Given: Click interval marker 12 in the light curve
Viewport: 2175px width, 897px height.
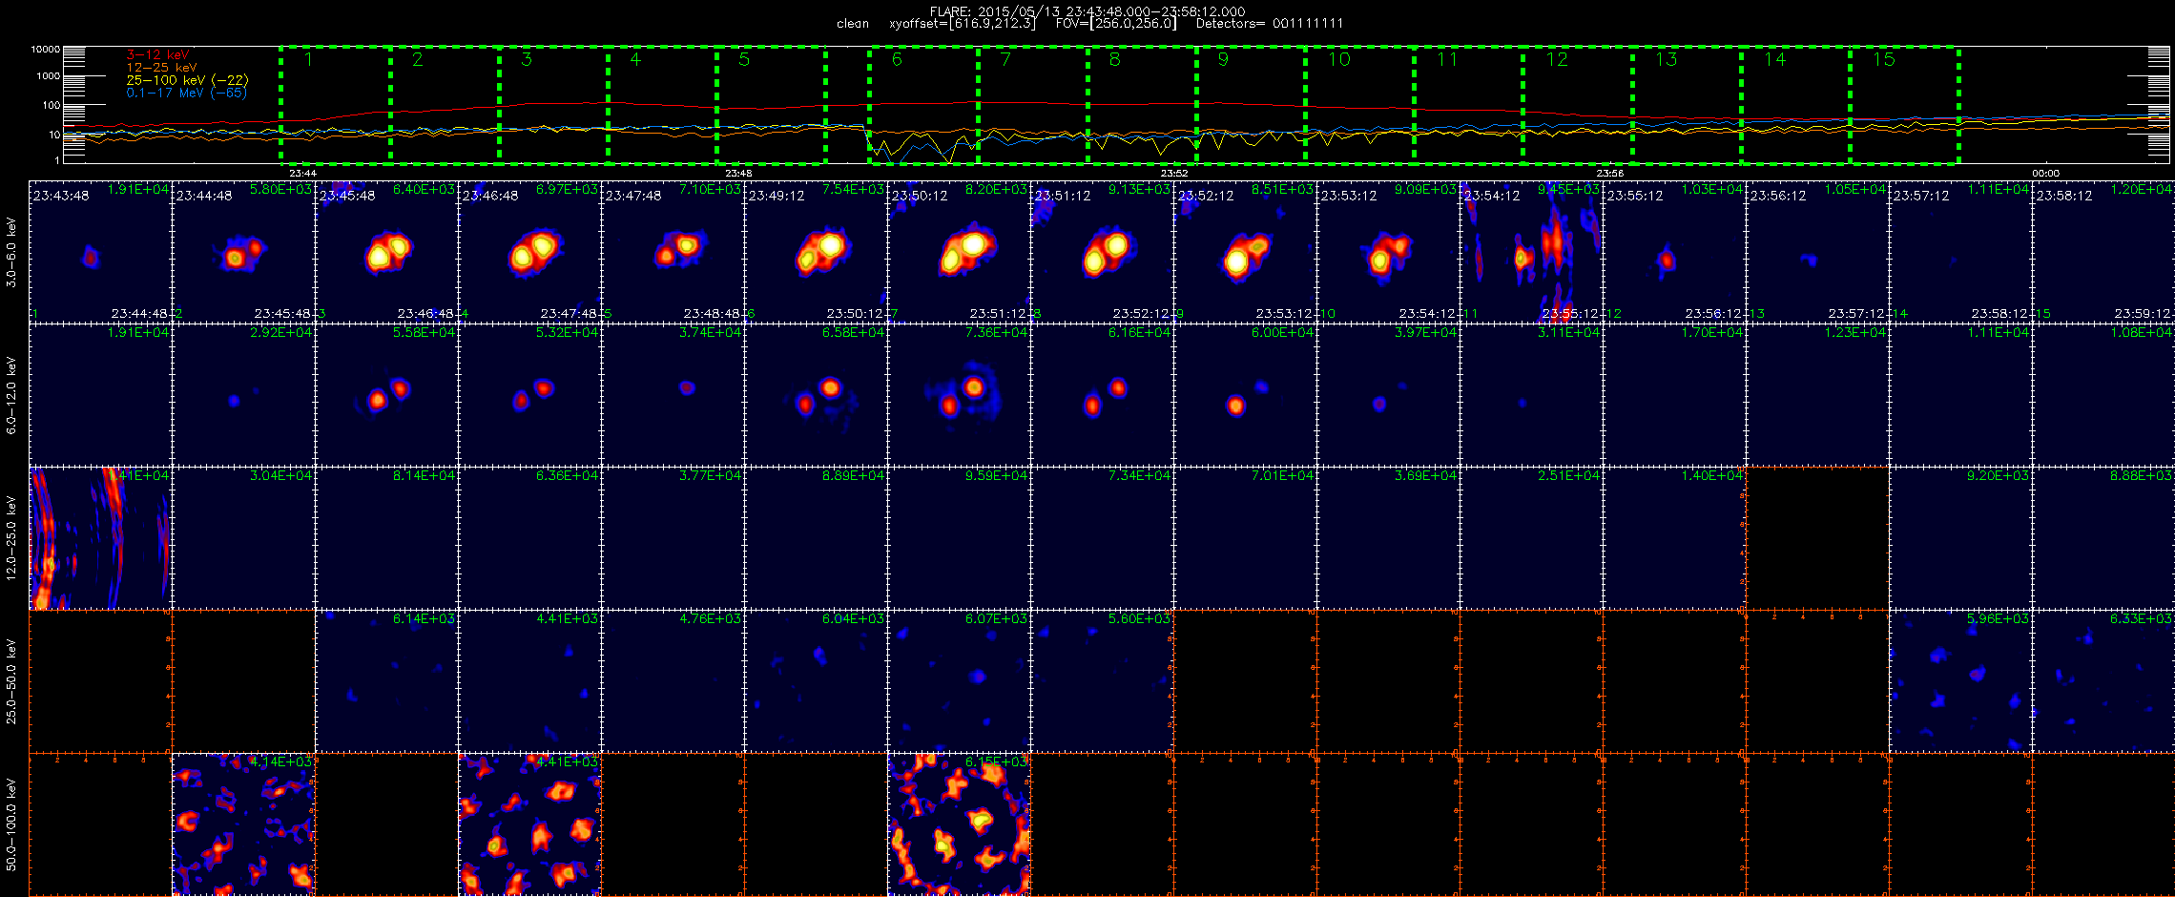Looking at the screenshot, I should point(1557,60).
